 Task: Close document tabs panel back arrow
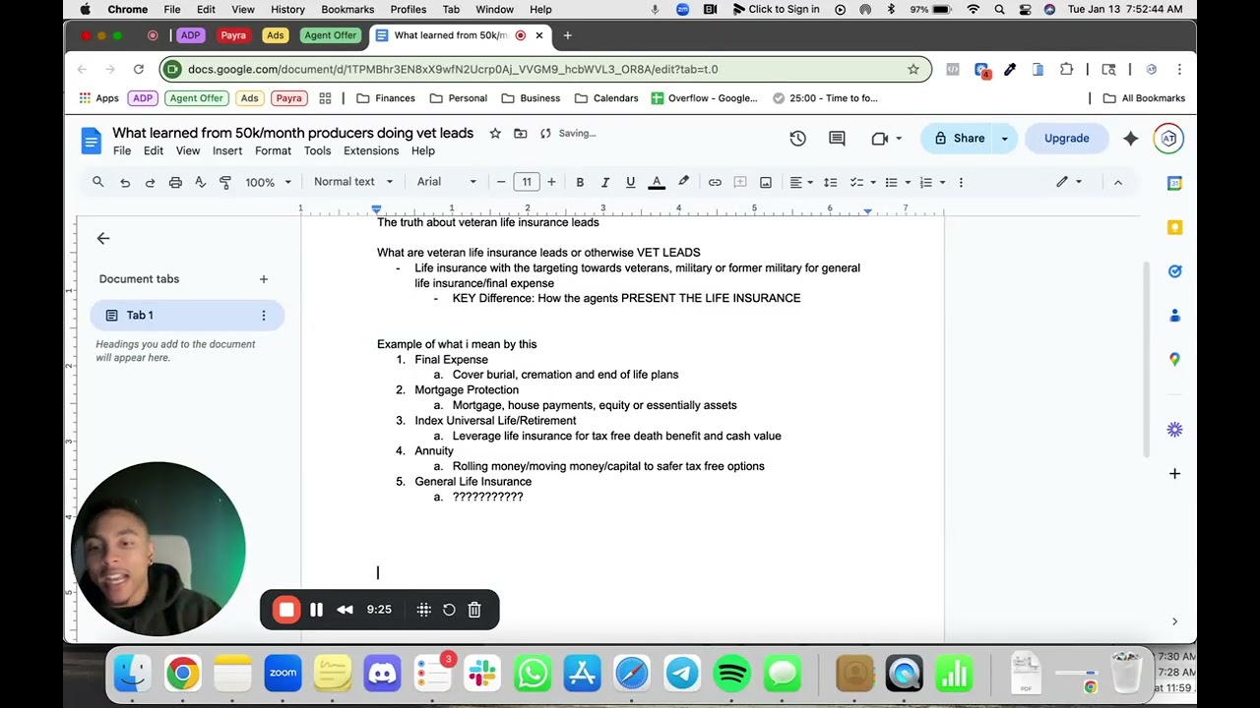coord(103,239)
